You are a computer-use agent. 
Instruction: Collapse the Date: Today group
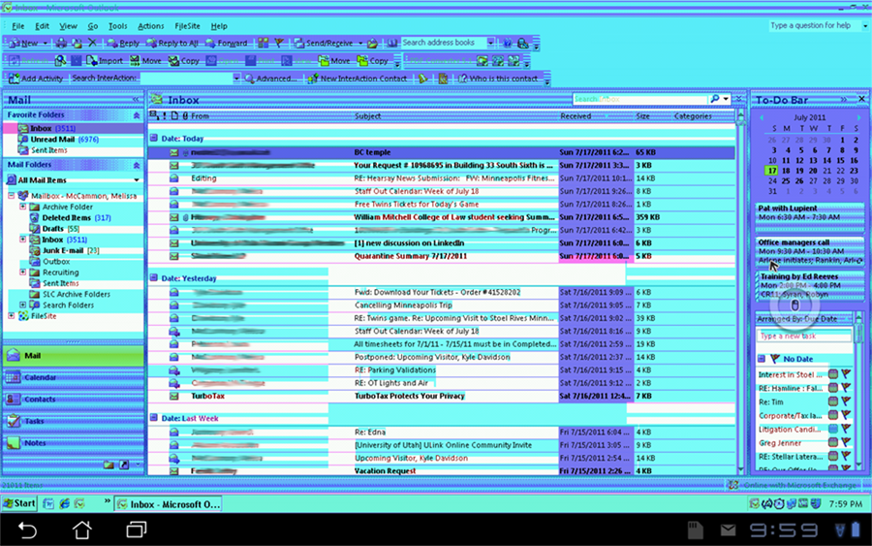[154, 138]
